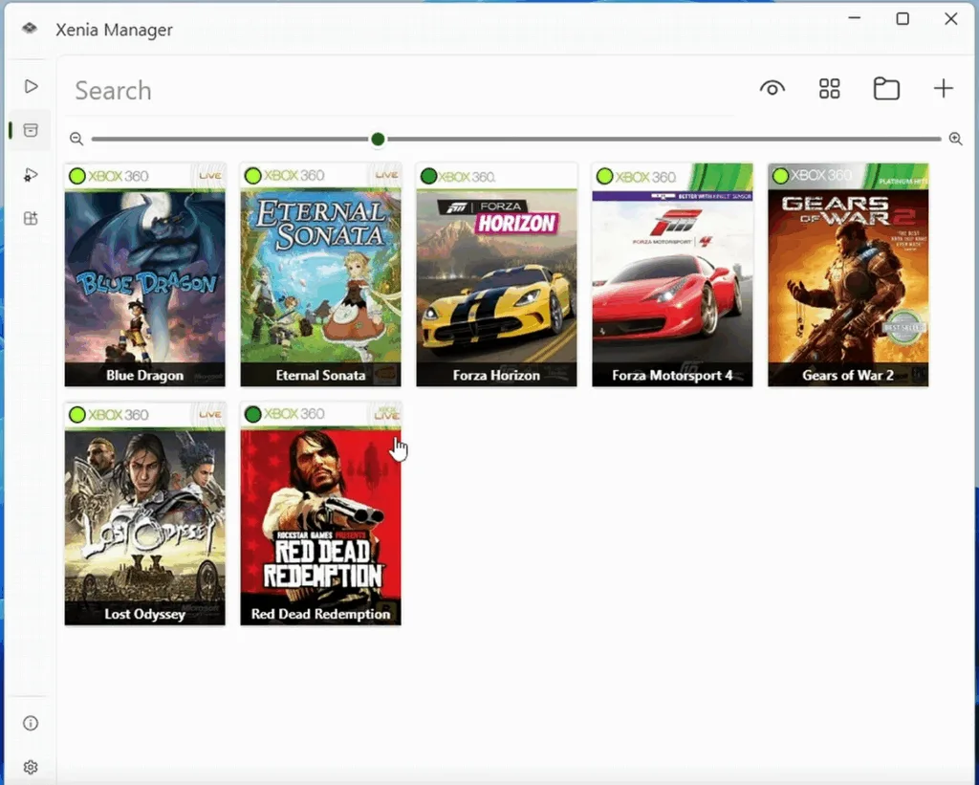
Task: Launch Eternal Sonata game cover
Action: tap(321, 274)
